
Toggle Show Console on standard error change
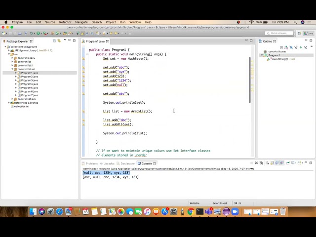pyautogui.click(x=282, y=163)
